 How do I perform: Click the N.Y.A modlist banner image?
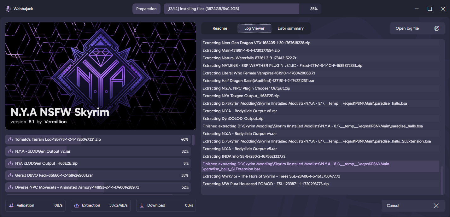click(x=101, y=76)
